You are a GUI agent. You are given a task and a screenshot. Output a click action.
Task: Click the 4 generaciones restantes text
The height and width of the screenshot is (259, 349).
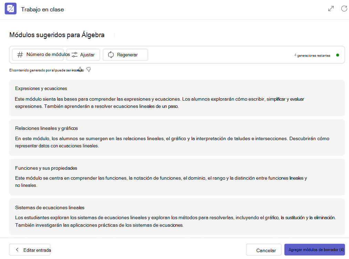click(312, 55)
